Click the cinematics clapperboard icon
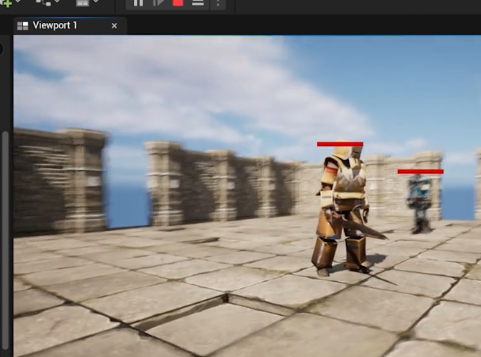Screen dimensions: 481x357 pos(82,3)
